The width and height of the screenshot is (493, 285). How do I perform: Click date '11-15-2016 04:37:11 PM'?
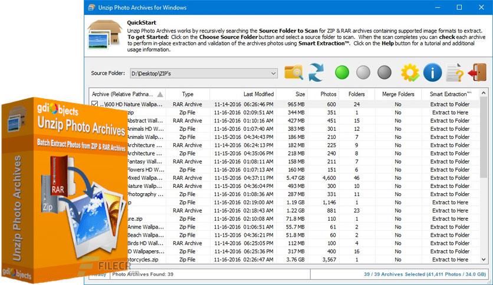click(x=244, y=178)
